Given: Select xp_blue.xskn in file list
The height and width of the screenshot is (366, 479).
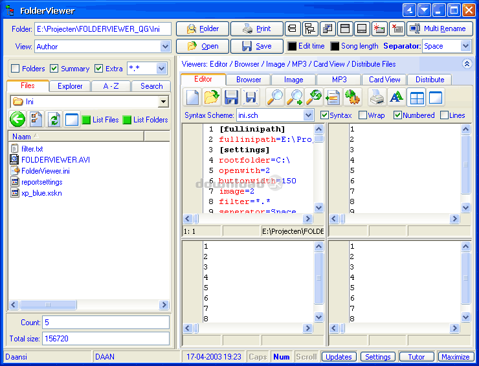Looking at the screenshot, I should tap(36, 193).
